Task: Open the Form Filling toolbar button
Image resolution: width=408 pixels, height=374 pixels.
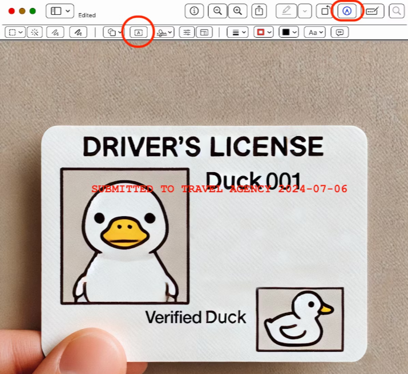Action: tap(373, 11)
